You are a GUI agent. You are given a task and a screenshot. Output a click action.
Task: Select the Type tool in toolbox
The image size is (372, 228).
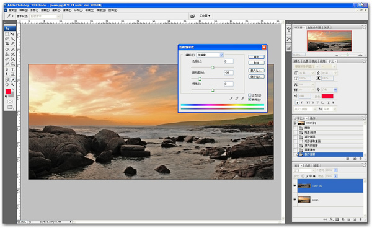pyautogui.click(x=12, y=69)
